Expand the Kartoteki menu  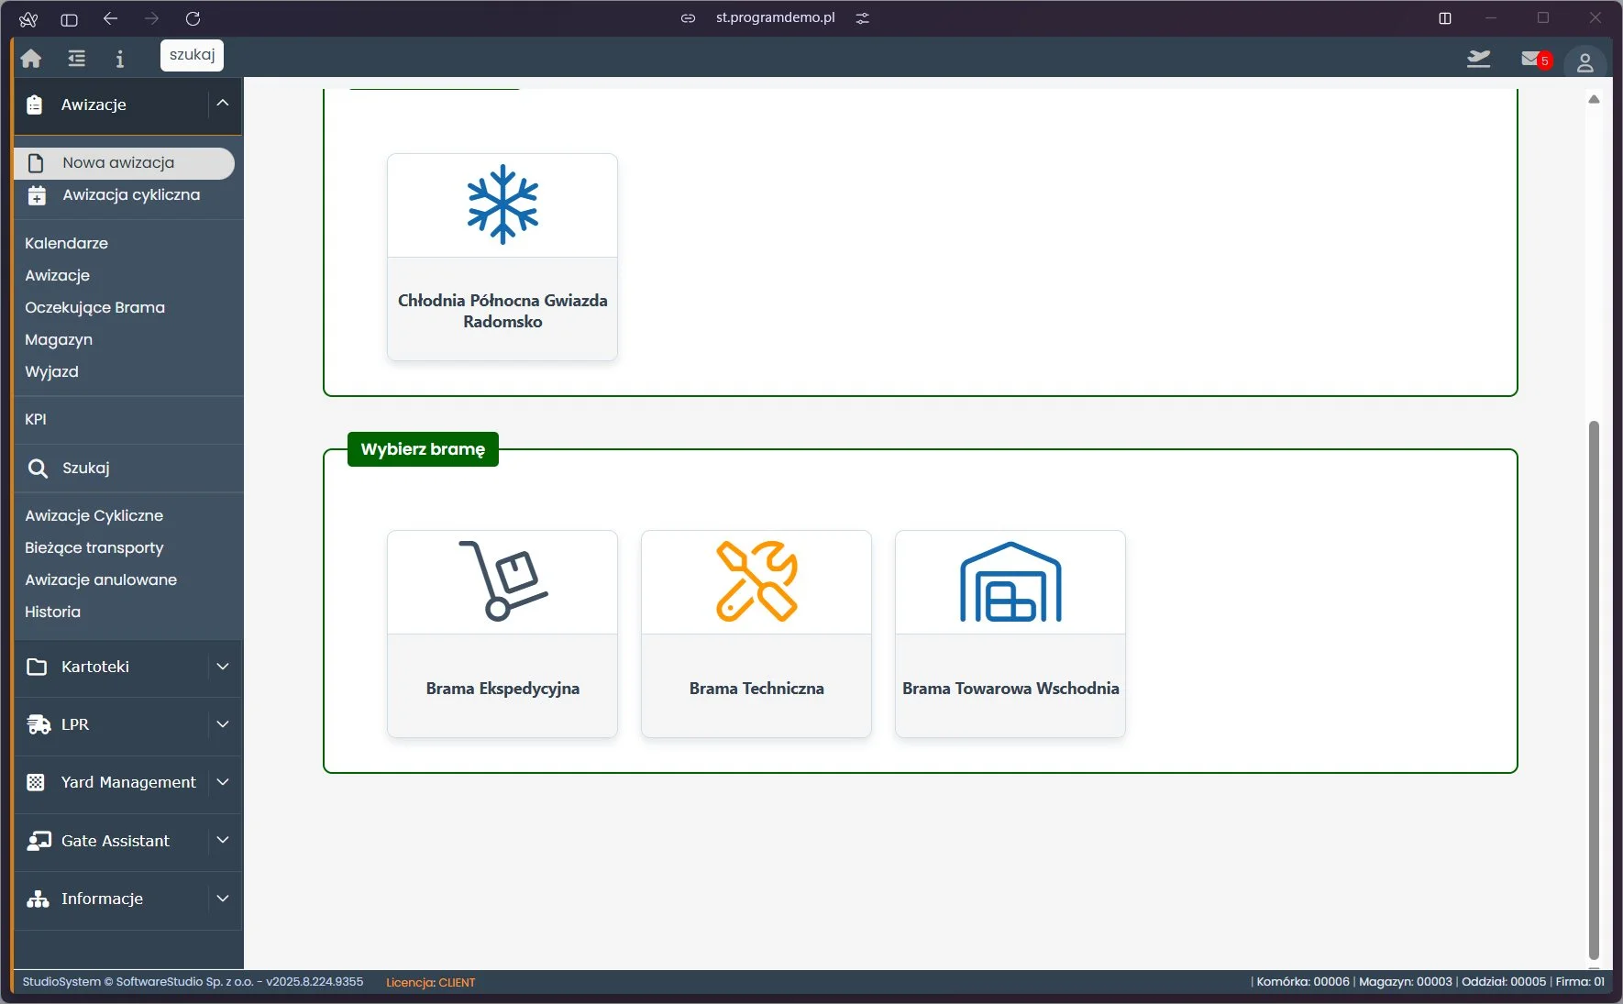pos(128,667)
